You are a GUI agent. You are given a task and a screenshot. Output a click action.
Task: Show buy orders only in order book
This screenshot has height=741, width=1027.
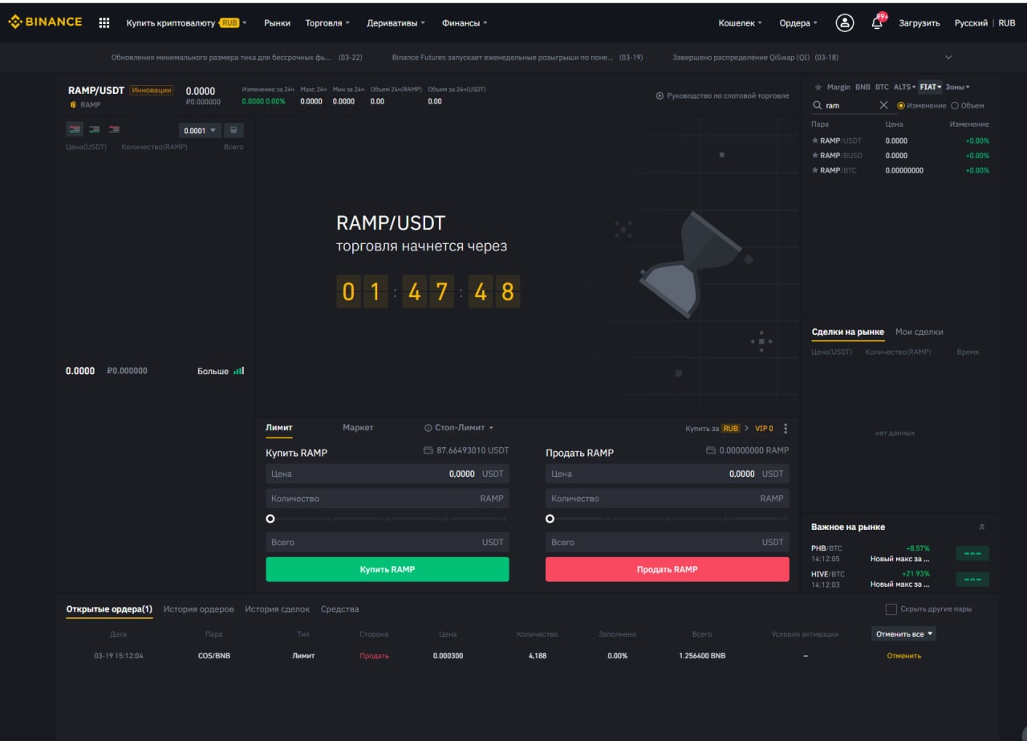(x=95, y=129)
